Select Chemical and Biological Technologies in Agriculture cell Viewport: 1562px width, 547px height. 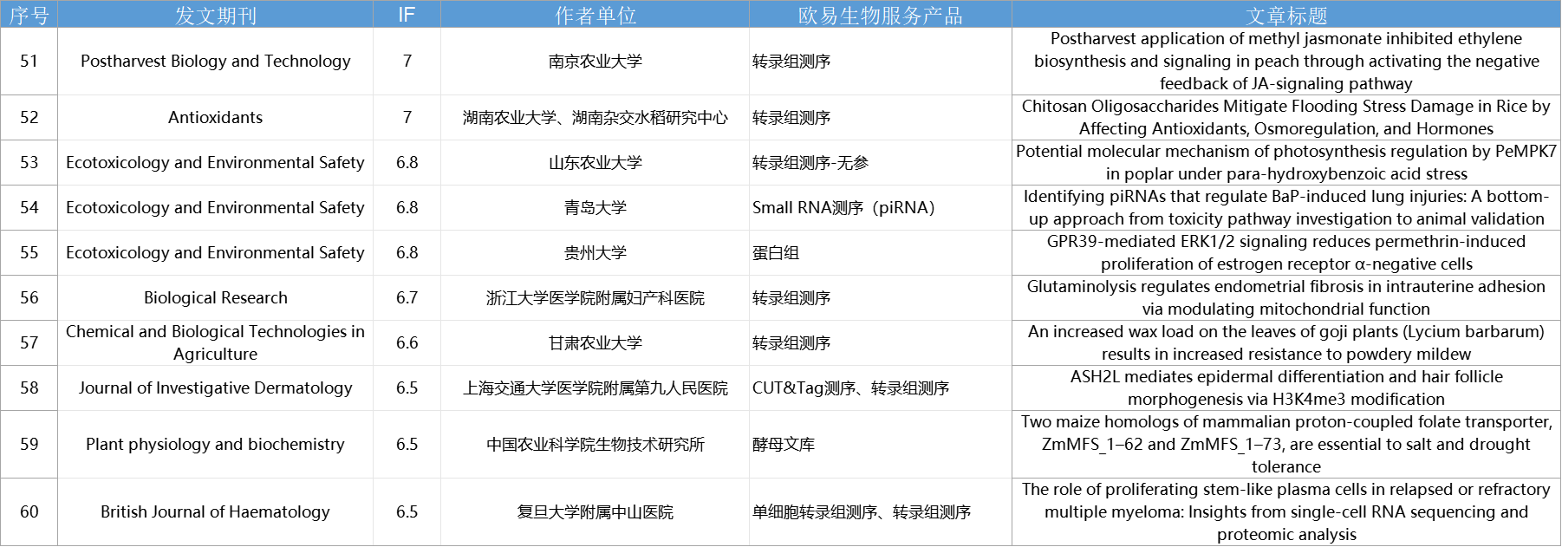point(215,343)
